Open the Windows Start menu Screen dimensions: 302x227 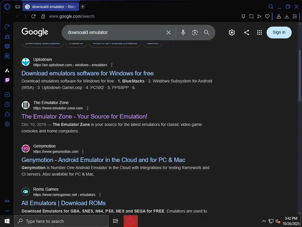point(7,221)
